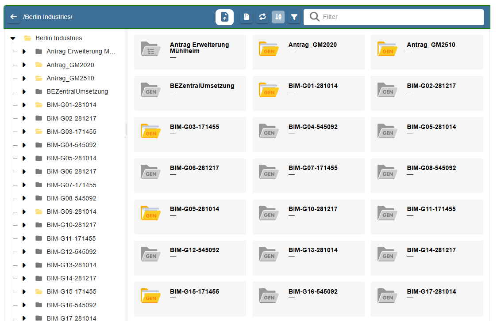Select BIM-G05-281014 in the folder tree
Image resolution: width=497 pixels, height=321 pixels.
[71, 158]
